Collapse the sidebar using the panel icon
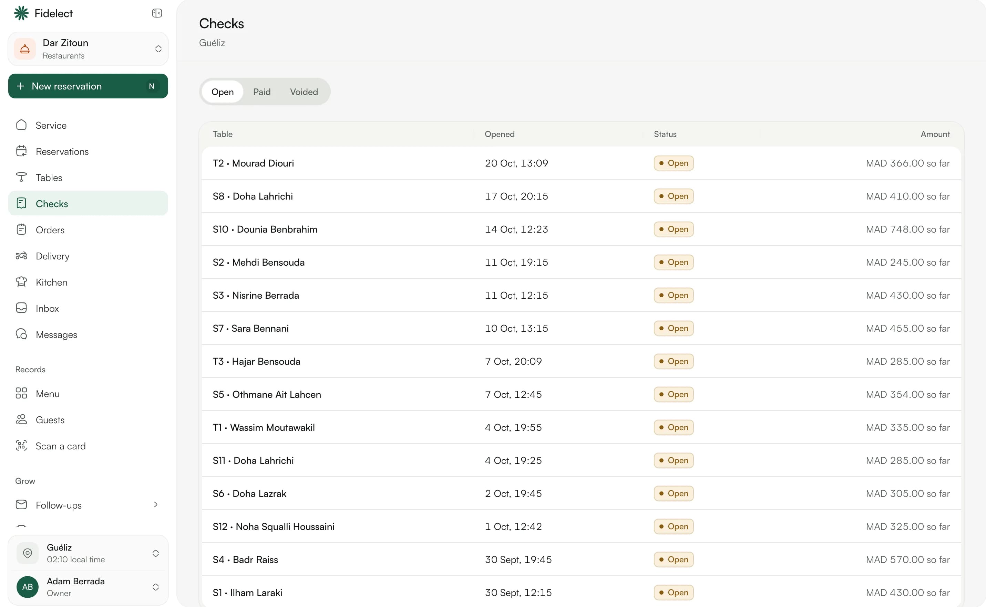The image size is (986, 607). (x=157, y=13)
